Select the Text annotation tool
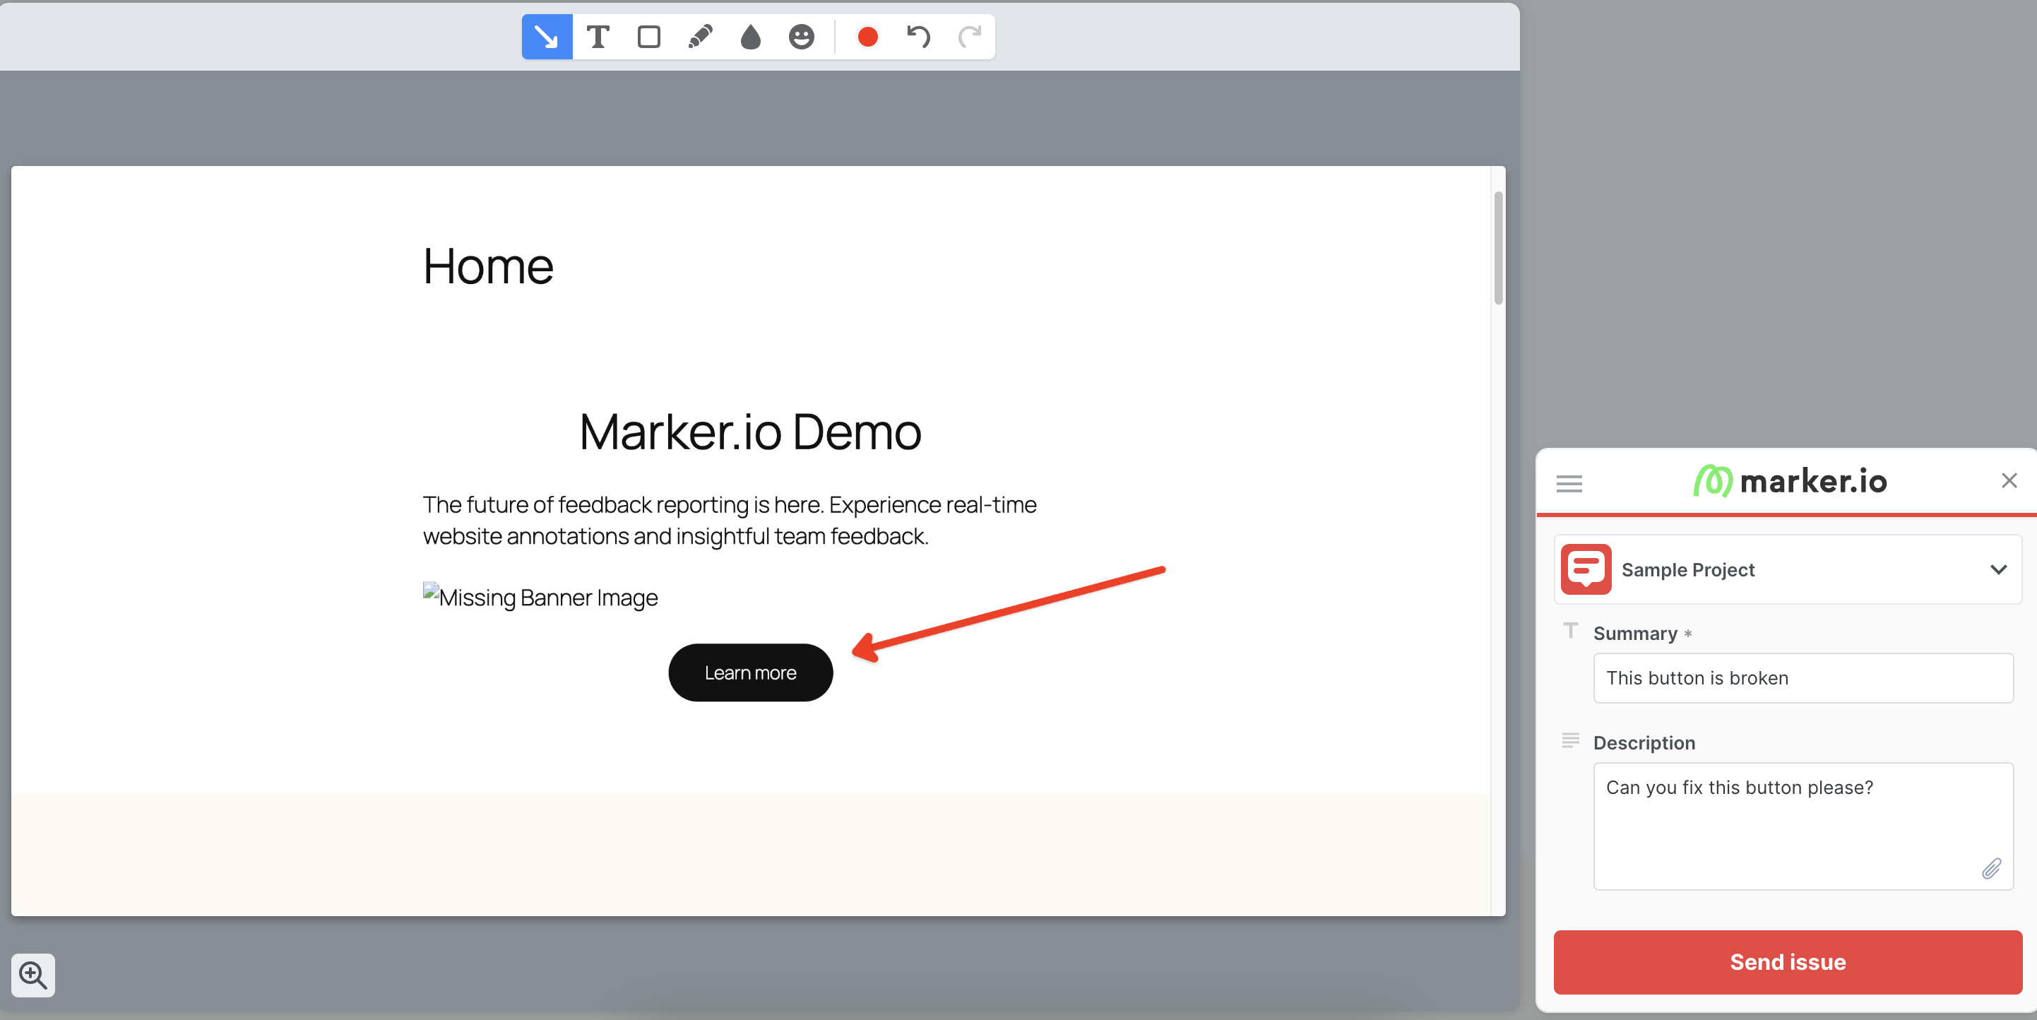 point(598,37)
